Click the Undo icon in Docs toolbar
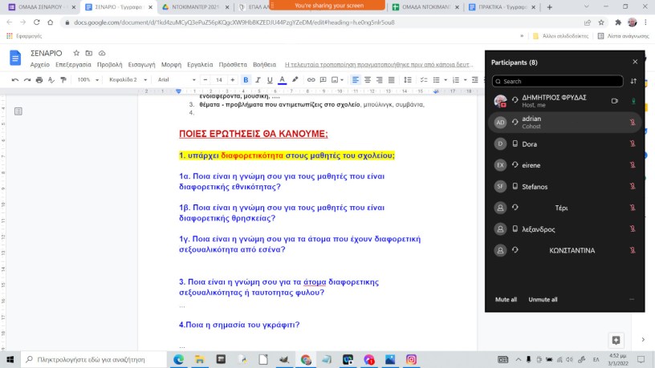Image resolution: width=655 pixels, height=368 pixels. tap(15, 80)
